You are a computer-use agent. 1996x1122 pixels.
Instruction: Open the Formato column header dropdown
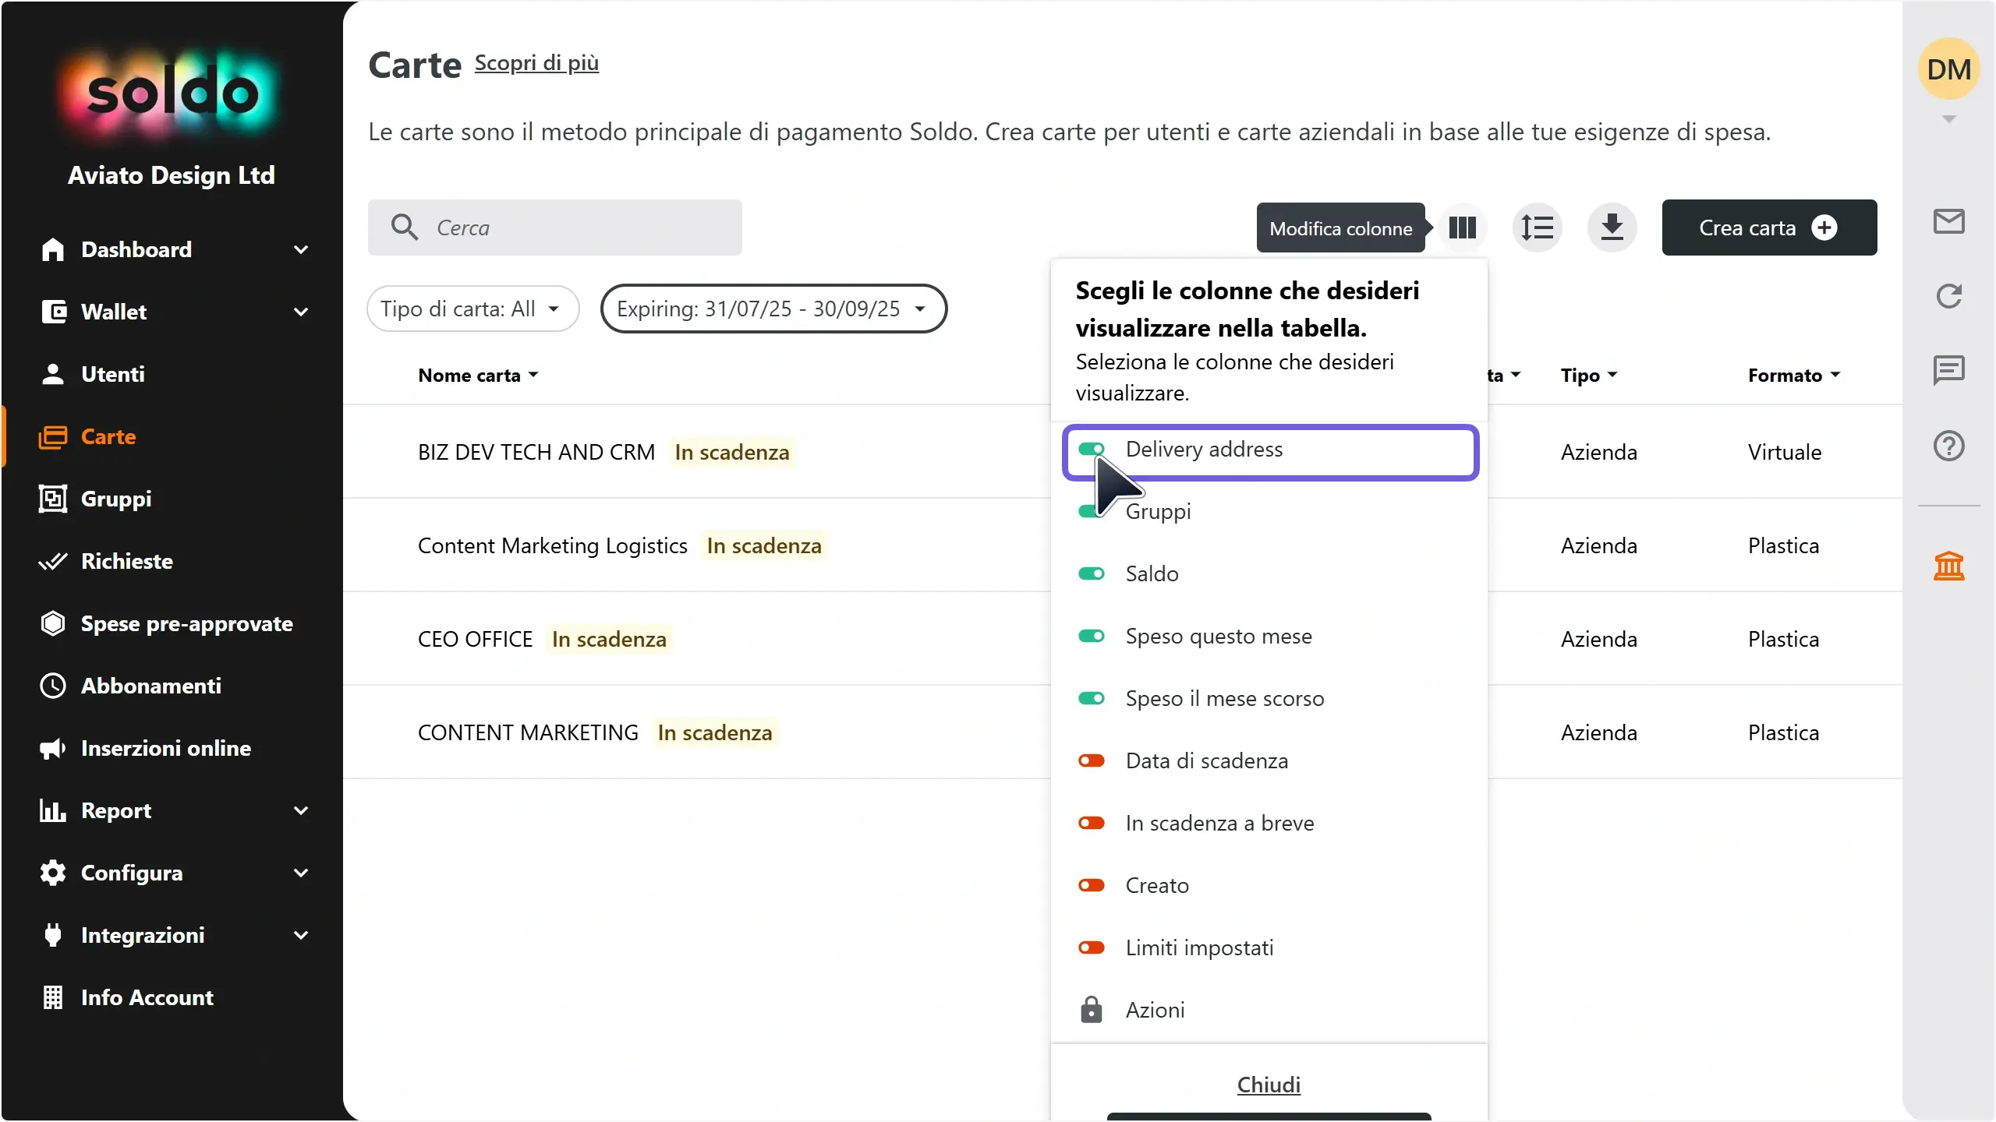pos(1793,376)
